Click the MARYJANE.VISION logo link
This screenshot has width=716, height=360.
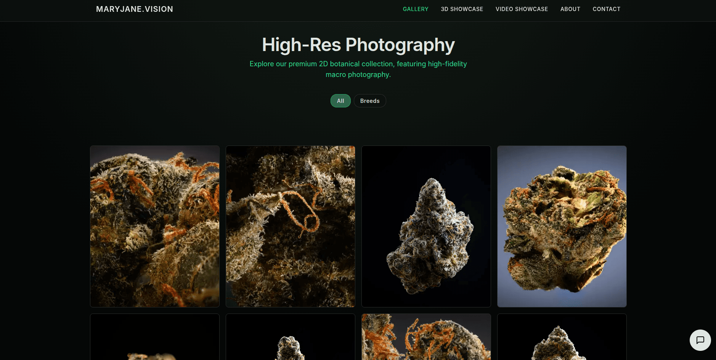click(135, 9)
